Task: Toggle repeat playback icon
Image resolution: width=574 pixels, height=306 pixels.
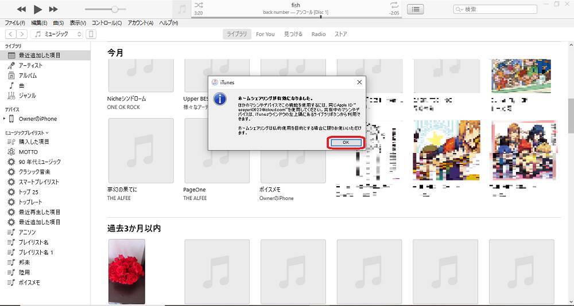Action: tap(394, 5)
